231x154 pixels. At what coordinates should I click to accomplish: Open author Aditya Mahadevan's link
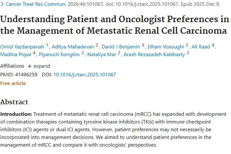click(x=73, y=47)
